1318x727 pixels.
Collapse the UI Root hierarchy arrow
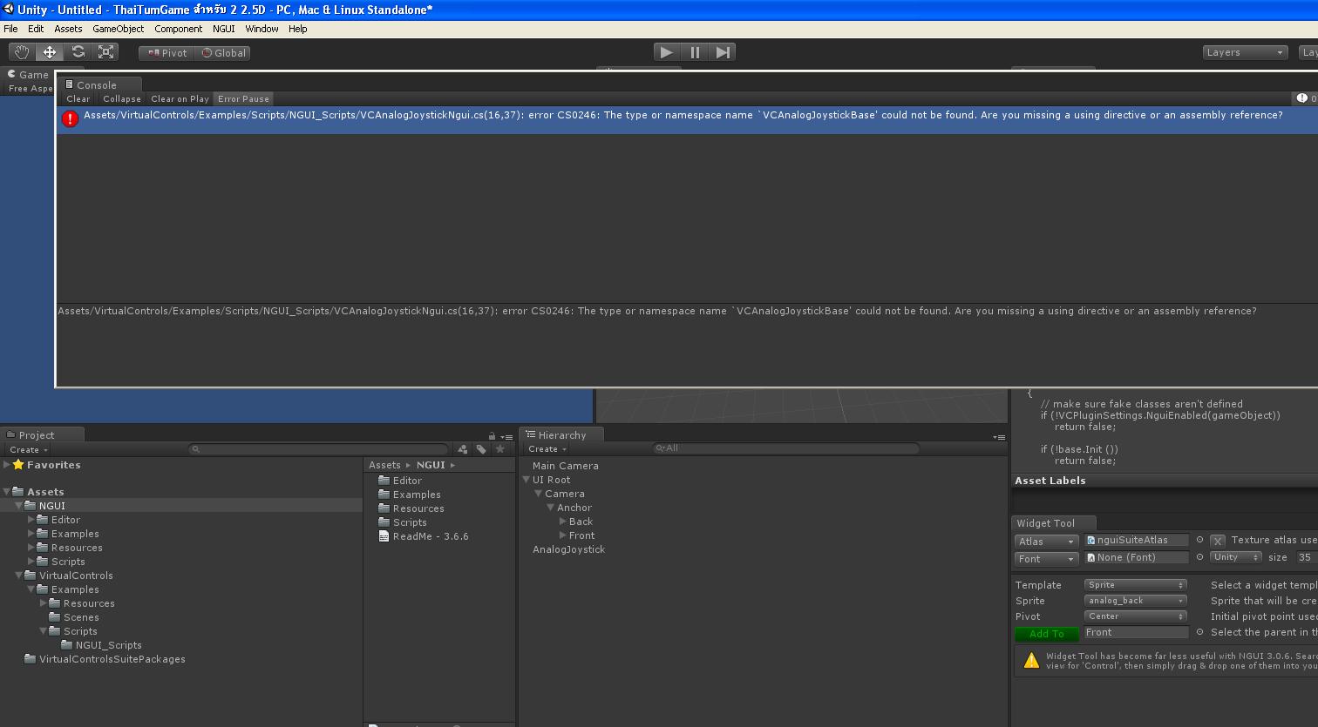pos(527,480)
